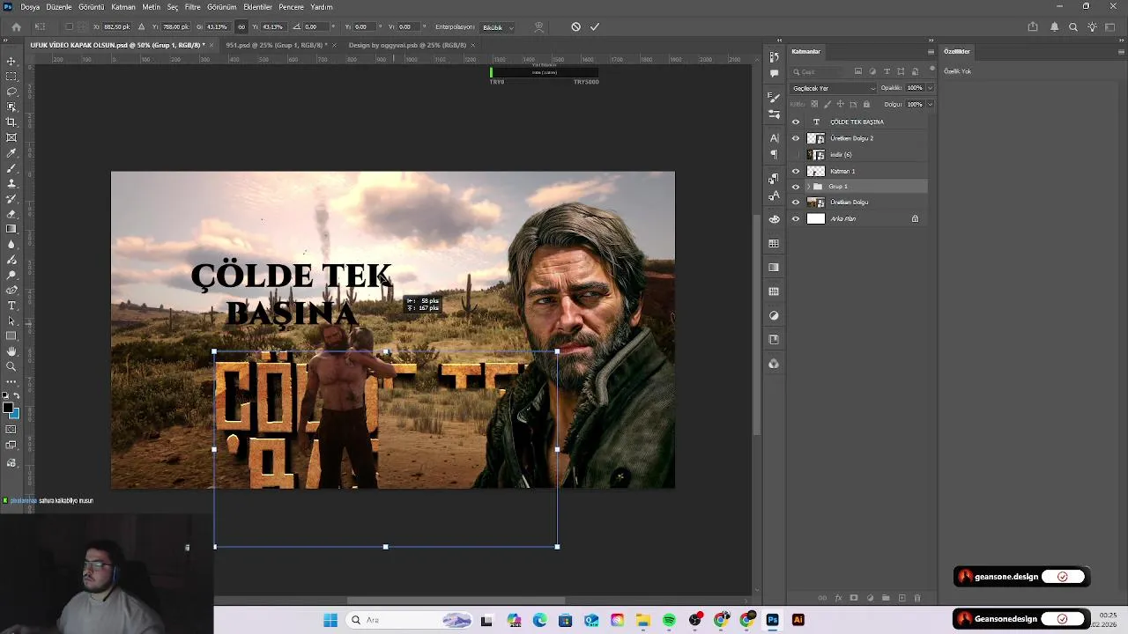
Task: Cancel the transform in options bar
Action: (575, 27)
